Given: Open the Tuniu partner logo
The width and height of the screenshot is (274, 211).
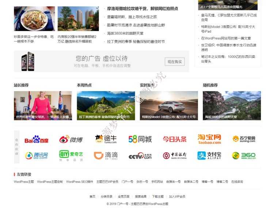Looking at the screenshot, I should coord(106,139).
